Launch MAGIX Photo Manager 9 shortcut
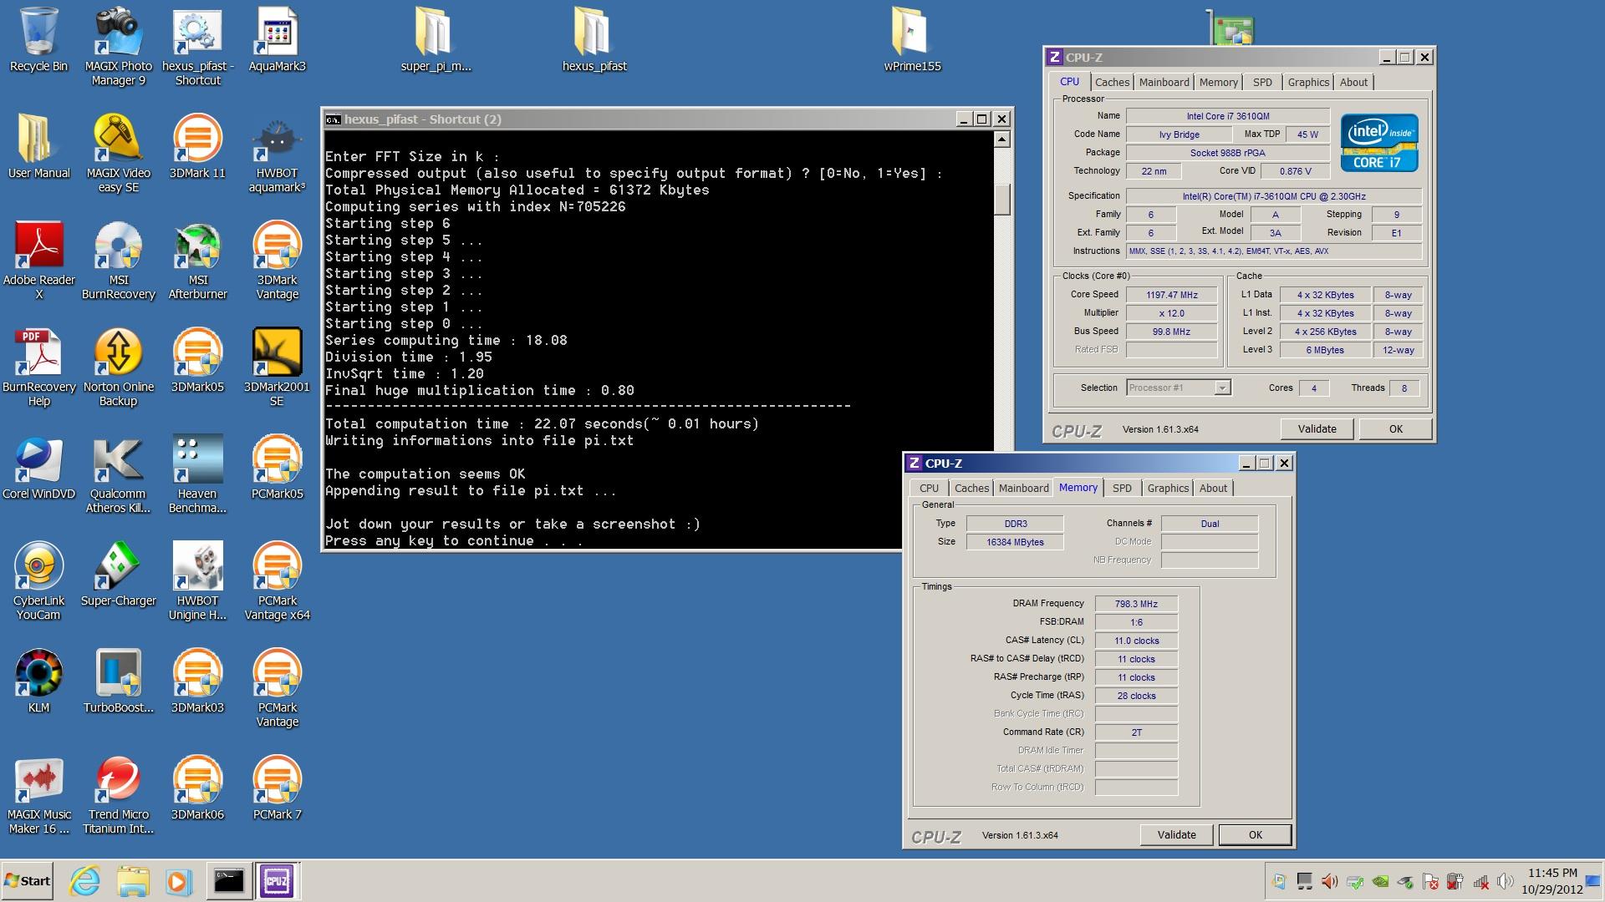 click(x=119, y=48)
